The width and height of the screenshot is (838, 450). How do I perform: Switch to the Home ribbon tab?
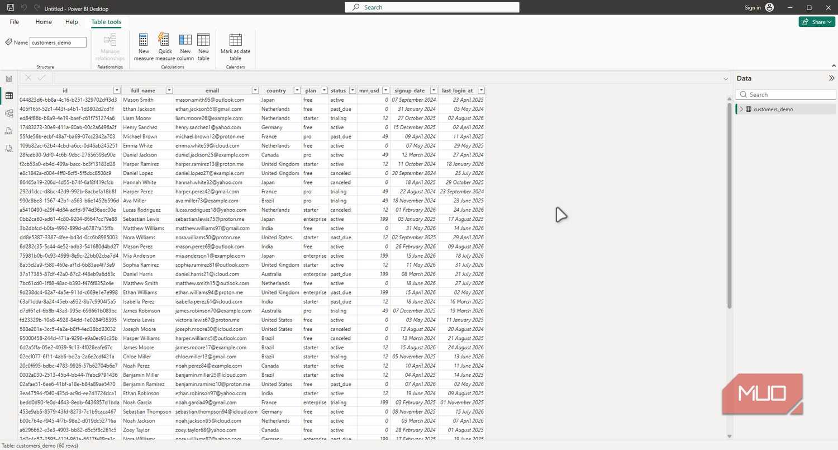coord(44,22)
